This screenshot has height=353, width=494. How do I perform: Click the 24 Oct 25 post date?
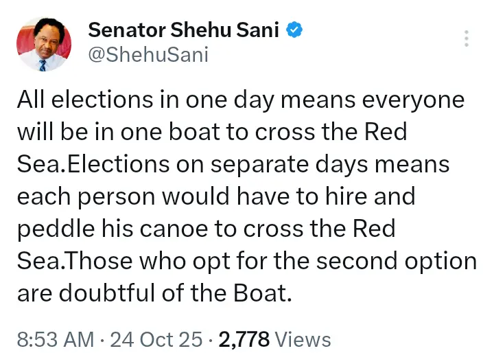[166, 339]
